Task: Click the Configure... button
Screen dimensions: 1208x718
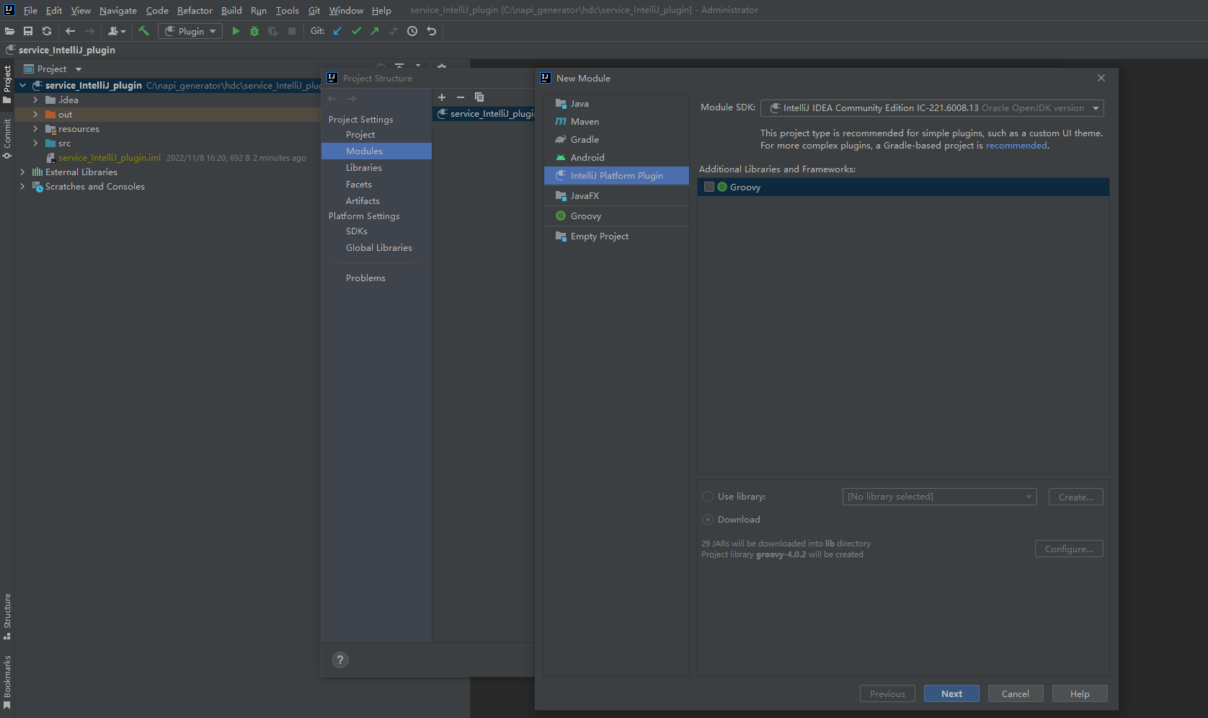Action: tap(1069, 549)
